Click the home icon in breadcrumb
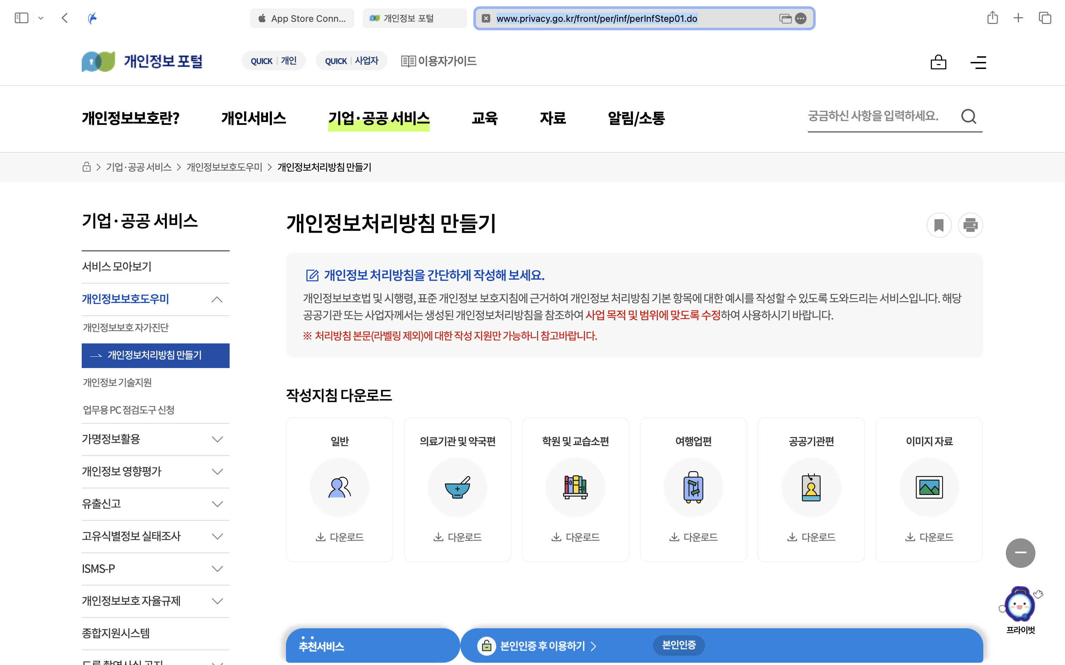Viewport: 1065px width, 665px height. tap(87, 167)
